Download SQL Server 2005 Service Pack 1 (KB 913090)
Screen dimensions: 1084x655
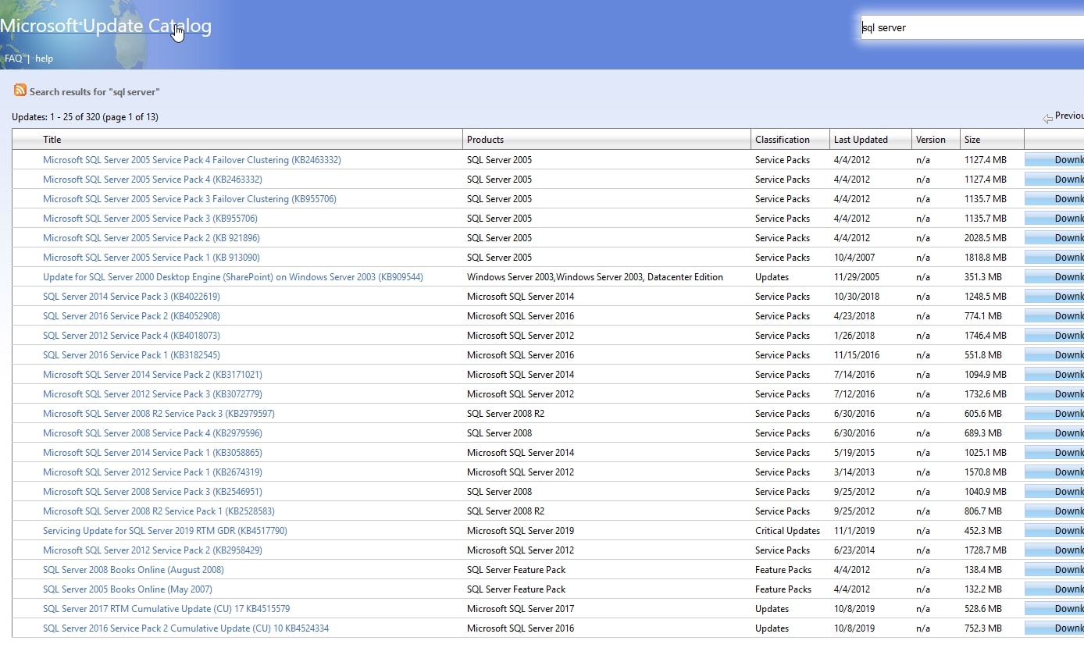tap(1054, 258)
